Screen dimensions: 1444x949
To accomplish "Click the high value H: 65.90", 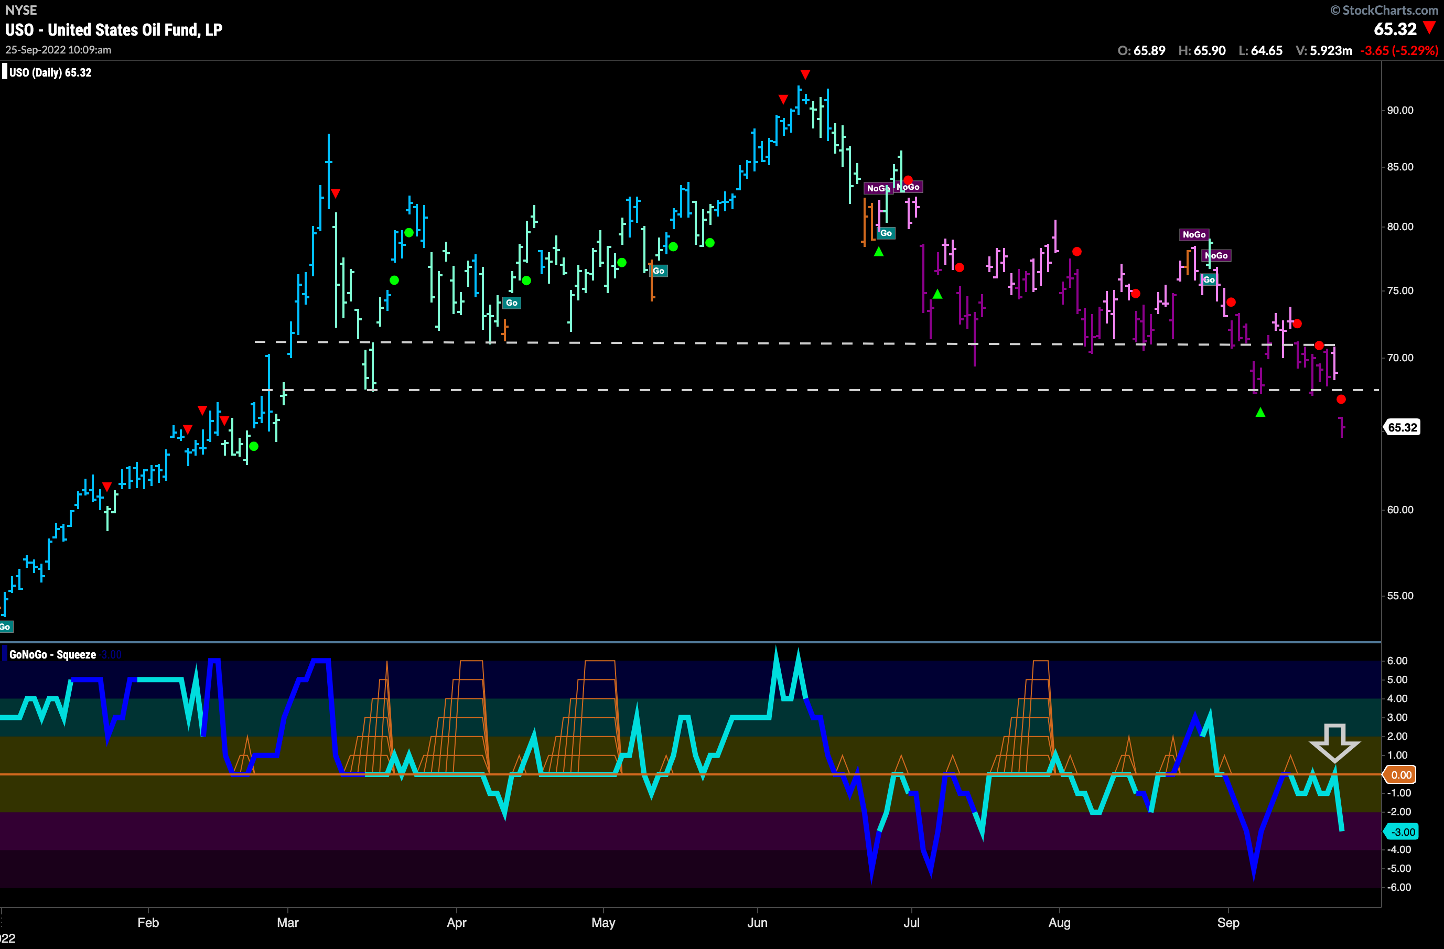I will click(x=1202, y=51).
